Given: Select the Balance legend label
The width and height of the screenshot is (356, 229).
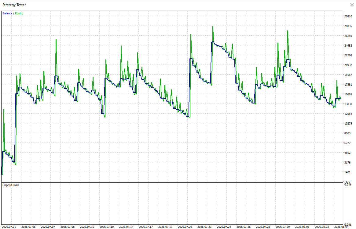Looking at the screenshot, I should pyautogui.click(x=7, y=13).
